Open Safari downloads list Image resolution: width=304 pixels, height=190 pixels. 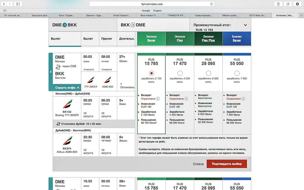point(297,4)
